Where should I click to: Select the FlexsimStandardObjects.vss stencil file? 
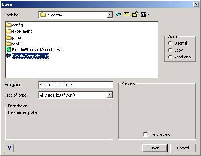click(34, 50)
